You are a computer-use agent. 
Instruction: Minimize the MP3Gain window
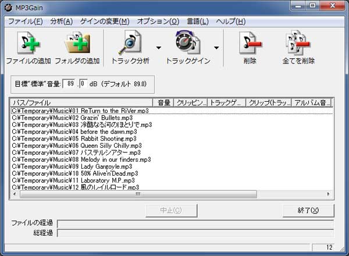pos(298,6)
